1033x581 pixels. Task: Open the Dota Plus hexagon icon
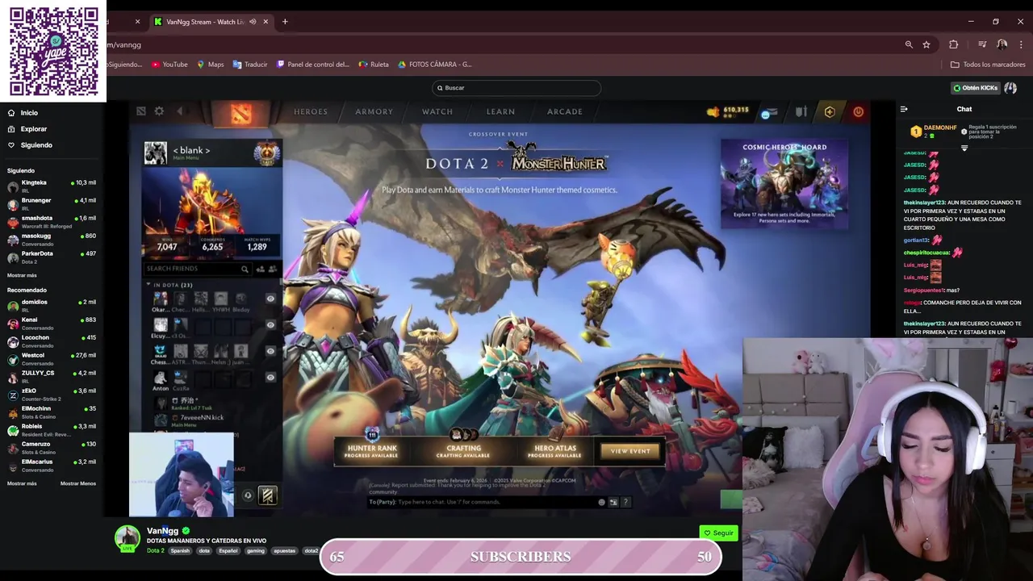pos(830,112)
